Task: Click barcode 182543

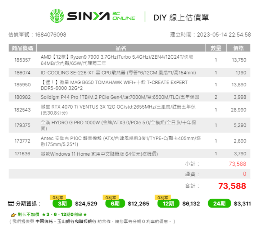Action: coord(22,110)
